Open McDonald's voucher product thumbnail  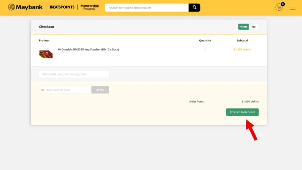[46, 54]
